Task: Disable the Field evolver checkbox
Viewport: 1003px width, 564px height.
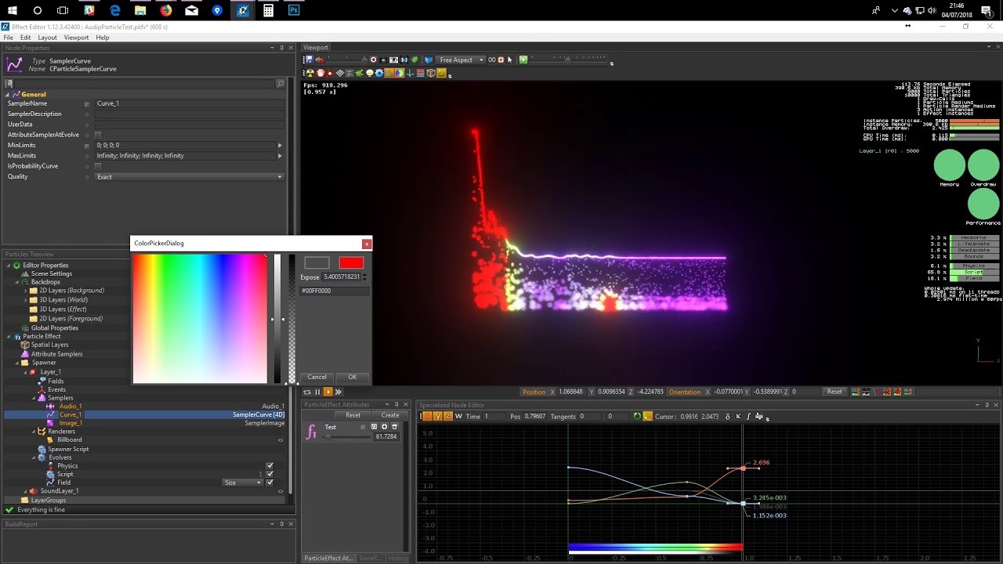Action: pyautogui.click(x=270, y=482)
